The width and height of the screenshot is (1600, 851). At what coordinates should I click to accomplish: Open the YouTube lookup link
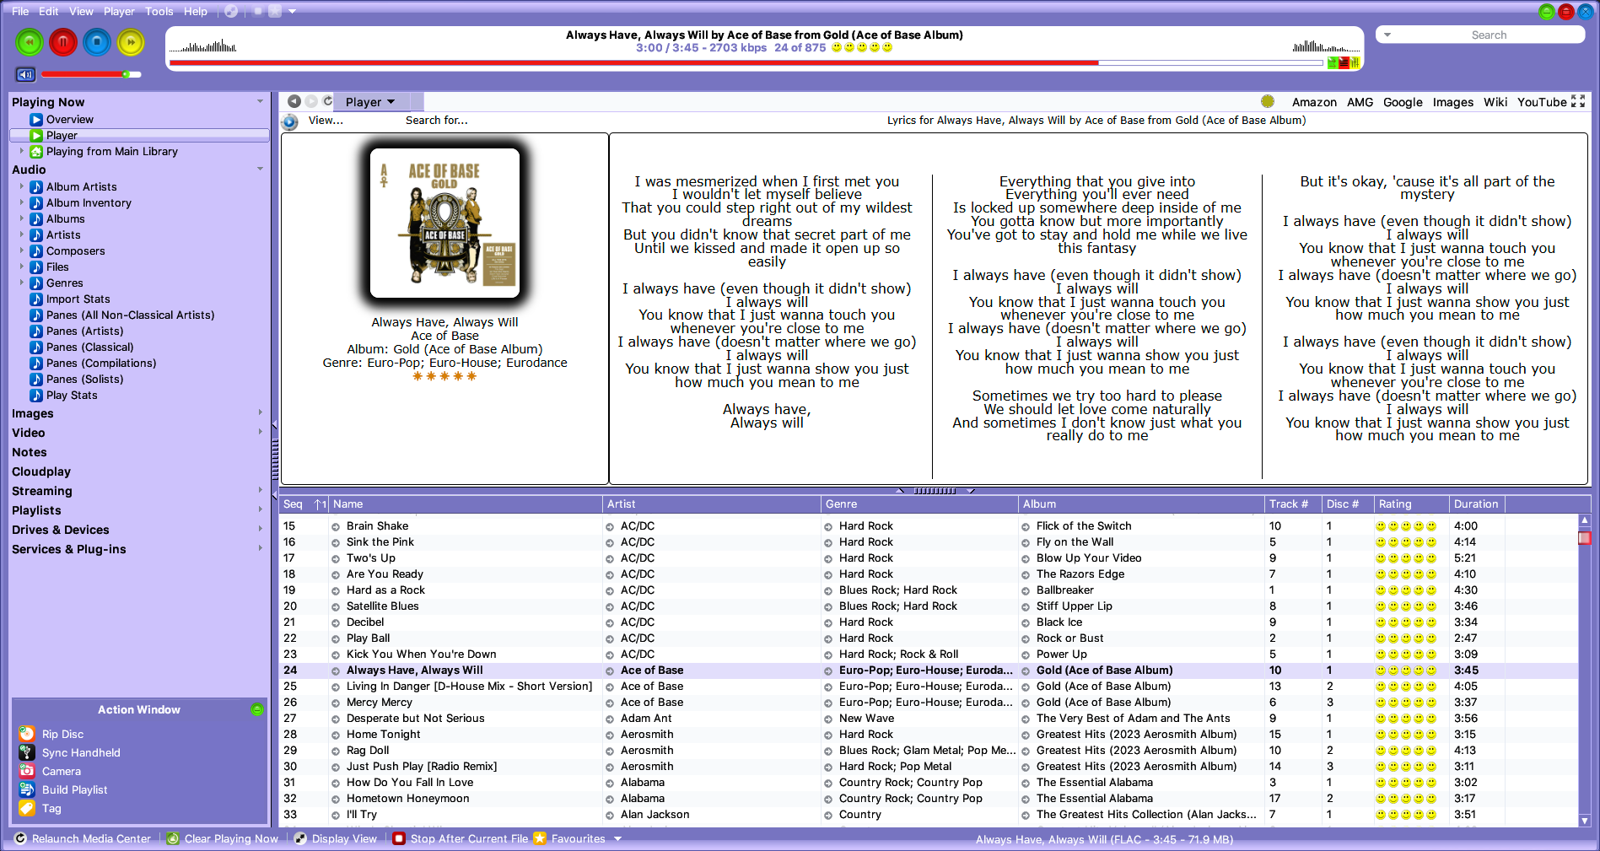1542,102
